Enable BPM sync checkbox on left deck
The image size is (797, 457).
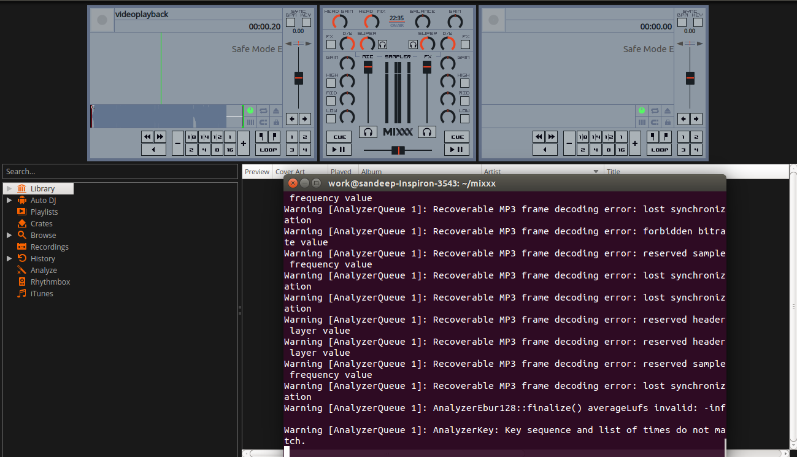click(291, 23)
